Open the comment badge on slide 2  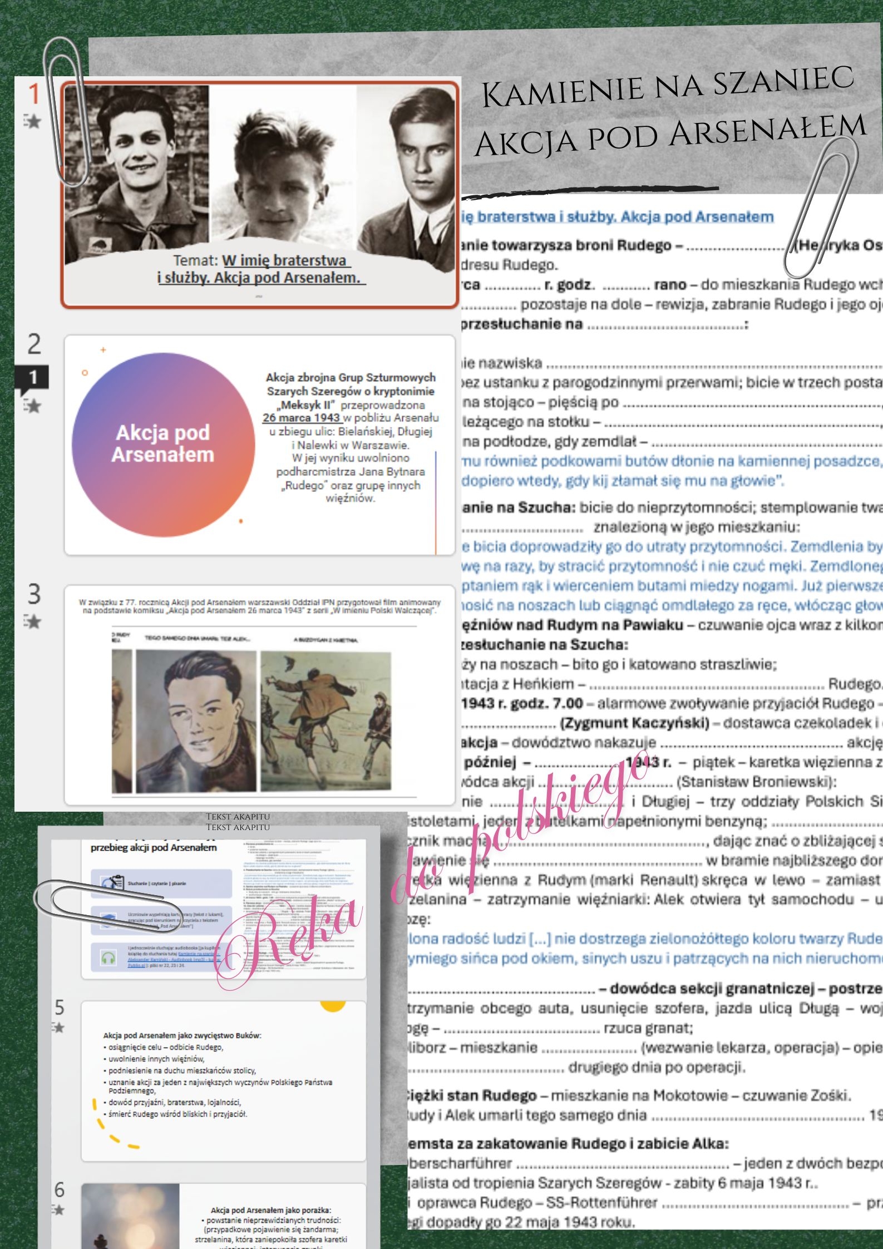coord(33,378)
